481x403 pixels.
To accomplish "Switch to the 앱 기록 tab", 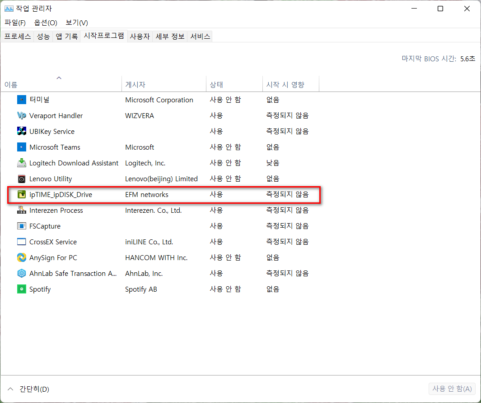I will (x=66, y=37).
